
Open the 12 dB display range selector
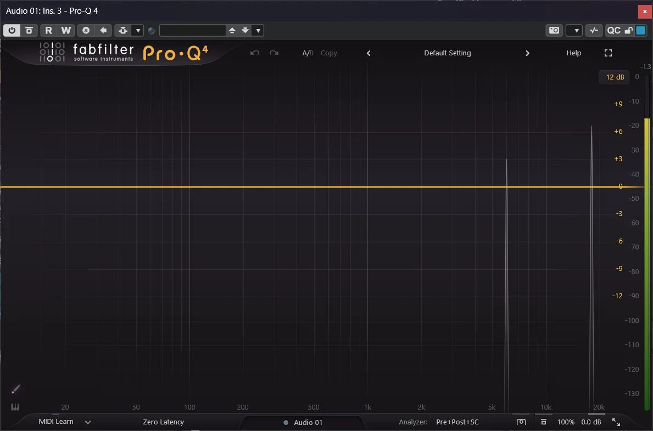coord(615,77)
